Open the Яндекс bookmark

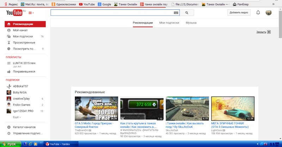tap(11, 4)
